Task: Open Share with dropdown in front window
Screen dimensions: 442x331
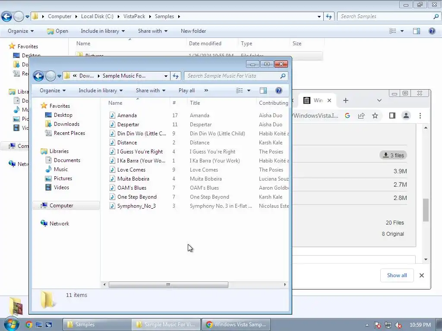Action: click(151, 91)
